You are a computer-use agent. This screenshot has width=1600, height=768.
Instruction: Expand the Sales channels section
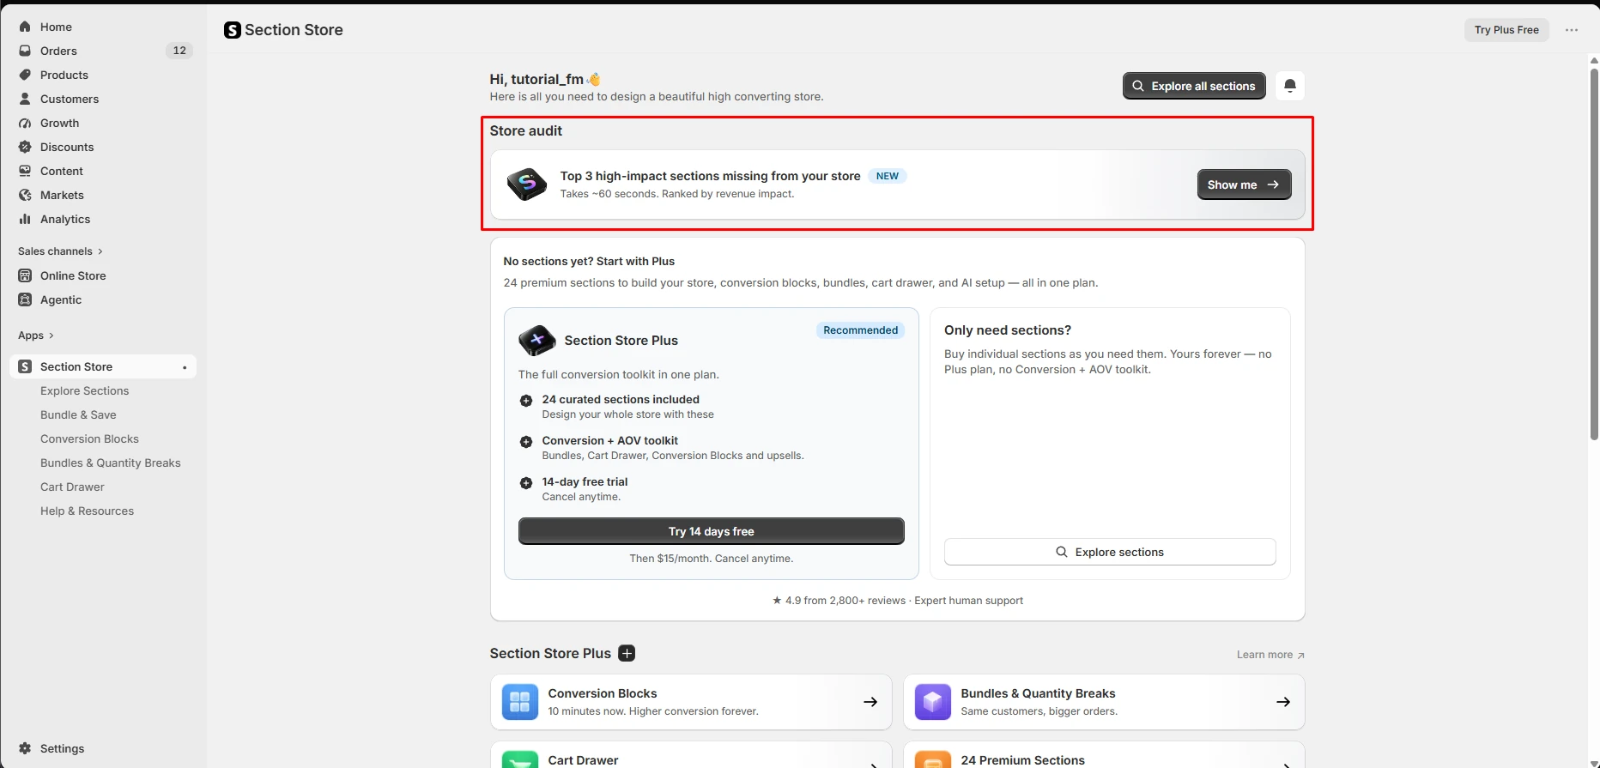[60, 251]
